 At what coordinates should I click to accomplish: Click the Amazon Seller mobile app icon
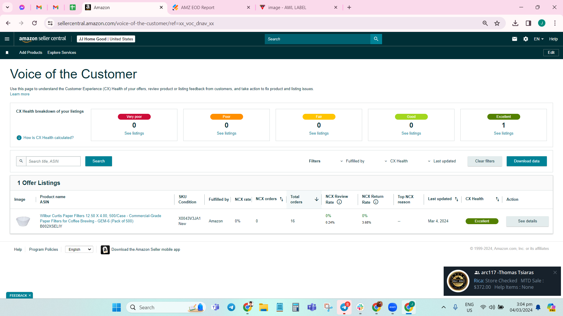[105, 250]
